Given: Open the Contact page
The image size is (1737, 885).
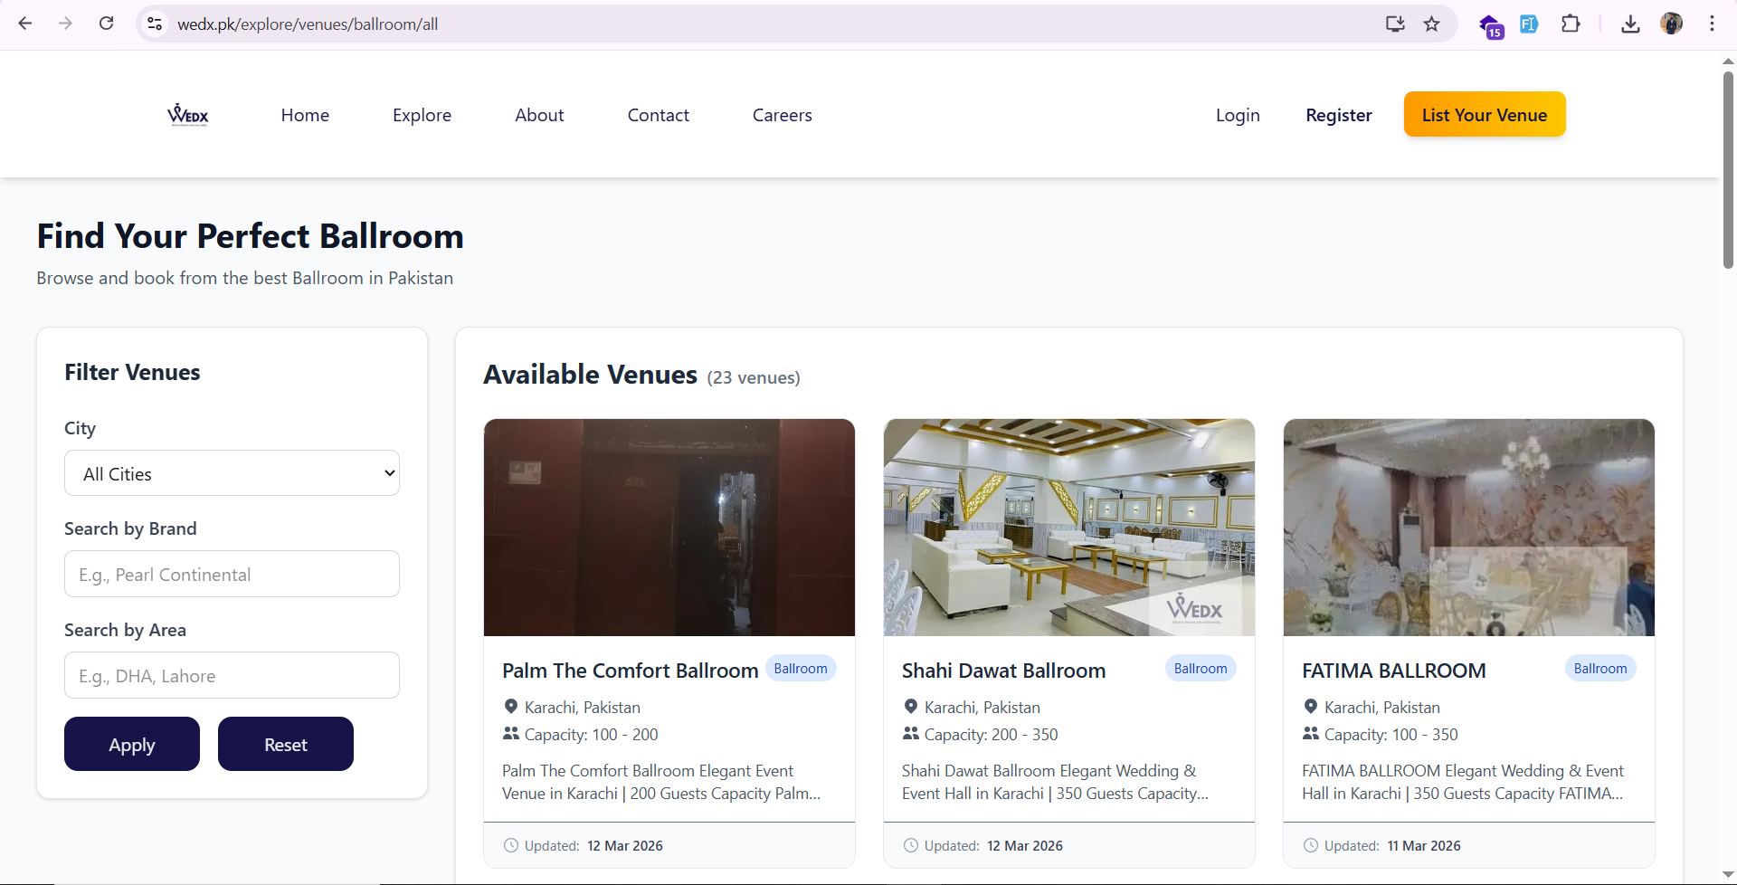Looking at the screenshot, I should click(x=659, y=115).
